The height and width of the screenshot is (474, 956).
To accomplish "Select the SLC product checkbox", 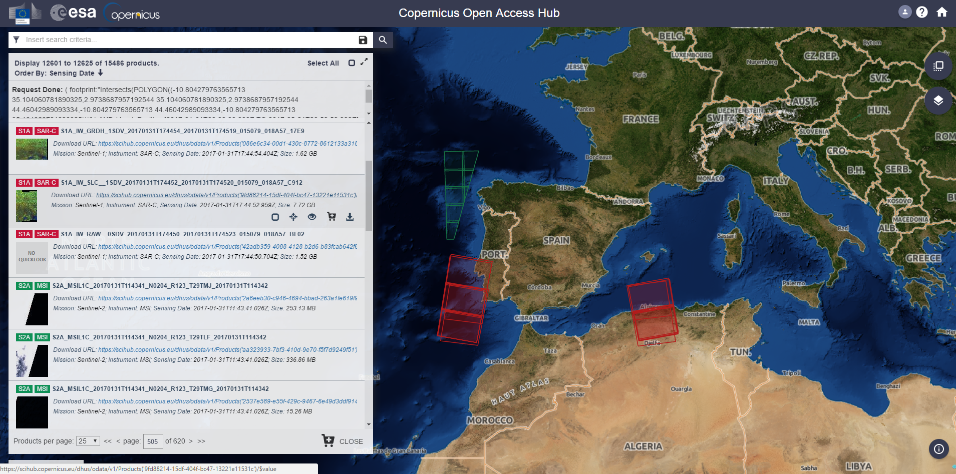I will point(275,217).
